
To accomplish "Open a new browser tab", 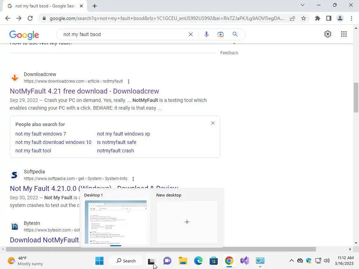I will [x=95, y=6].
